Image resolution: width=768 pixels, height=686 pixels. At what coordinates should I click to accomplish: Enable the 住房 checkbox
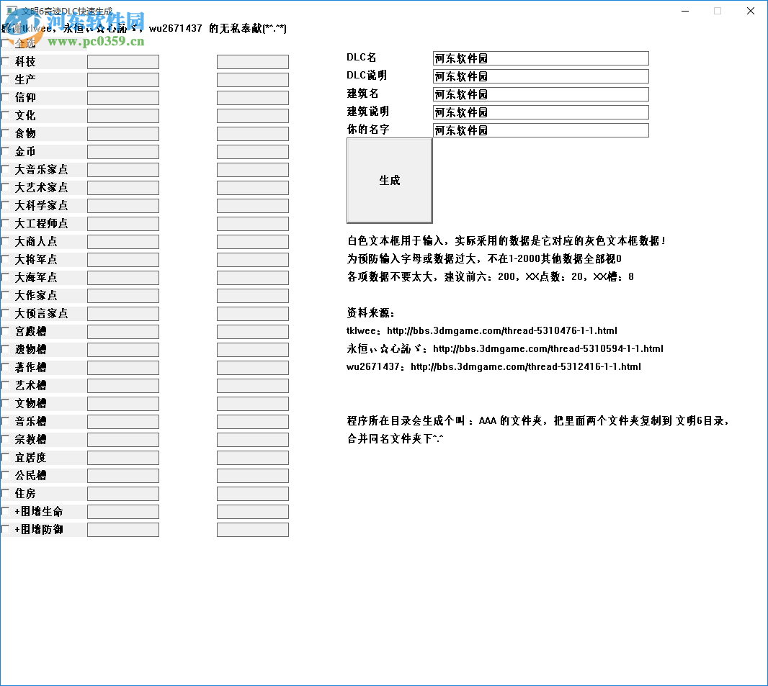(x=7, y=493)
